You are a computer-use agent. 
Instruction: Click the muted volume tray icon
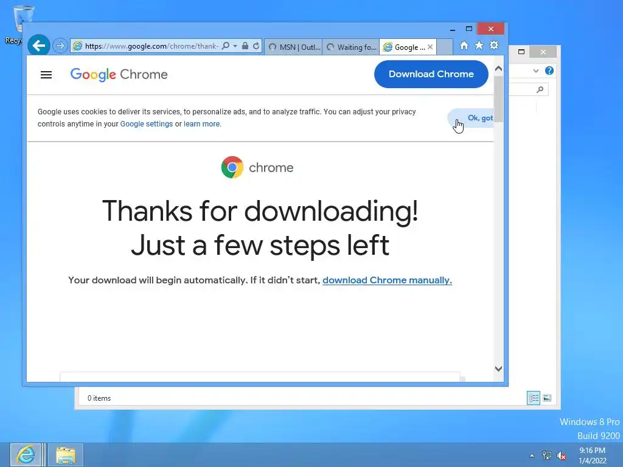pyautogui.click(x=562, y=455)
